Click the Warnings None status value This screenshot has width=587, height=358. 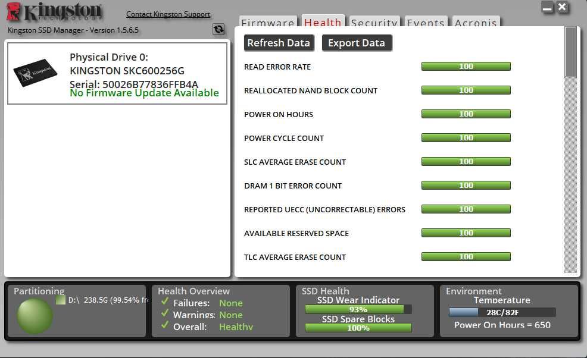click(230, 315)
